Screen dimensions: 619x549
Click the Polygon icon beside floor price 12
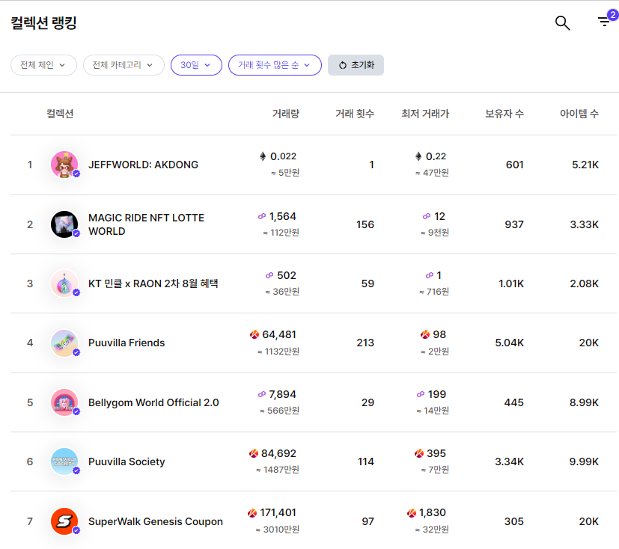point(427,216)
